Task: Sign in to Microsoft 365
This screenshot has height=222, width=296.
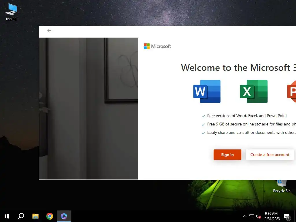Action: pos(227,155)
